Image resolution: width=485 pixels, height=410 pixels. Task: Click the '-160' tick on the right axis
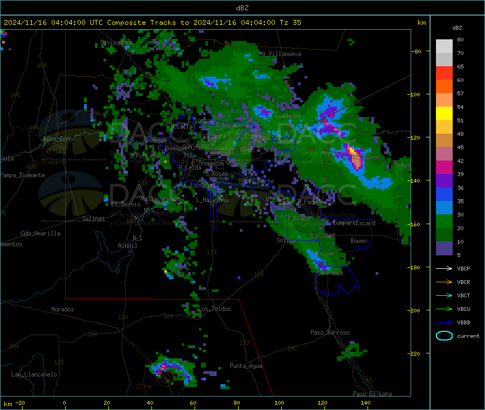click(x=414, y=224)
